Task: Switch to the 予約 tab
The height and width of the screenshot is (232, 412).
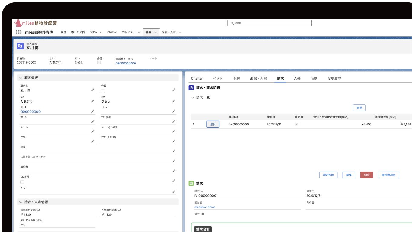Action: (x=236, y=78)
